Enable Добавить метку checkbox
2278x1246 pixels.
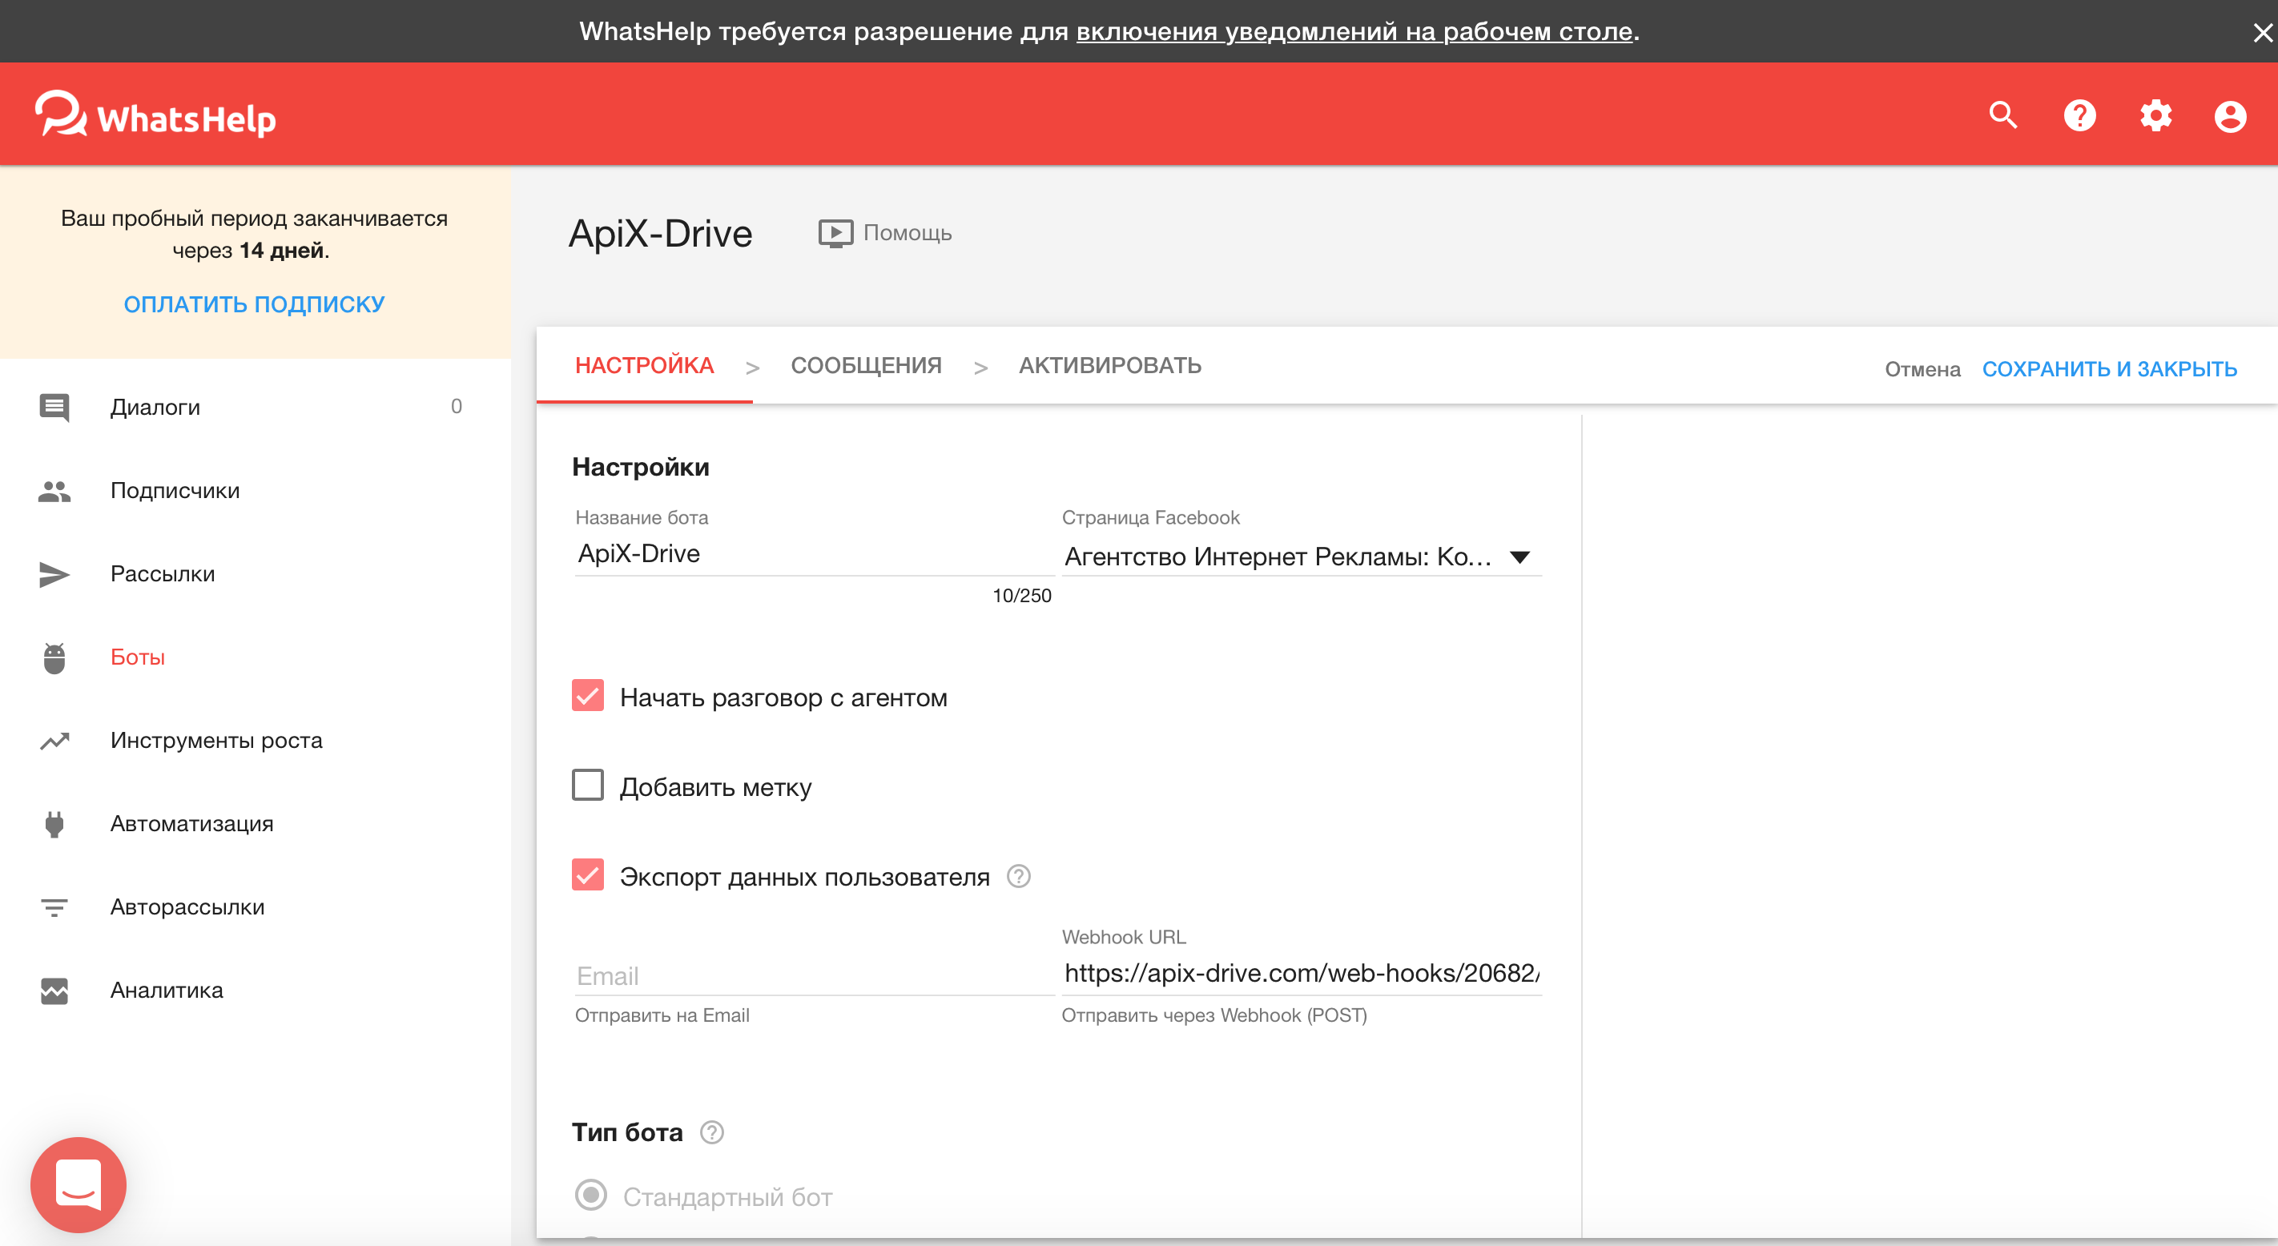(588, 786)
